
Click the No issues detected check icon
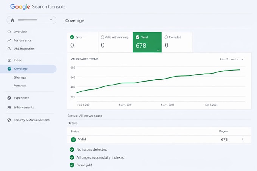click(72, 149)
